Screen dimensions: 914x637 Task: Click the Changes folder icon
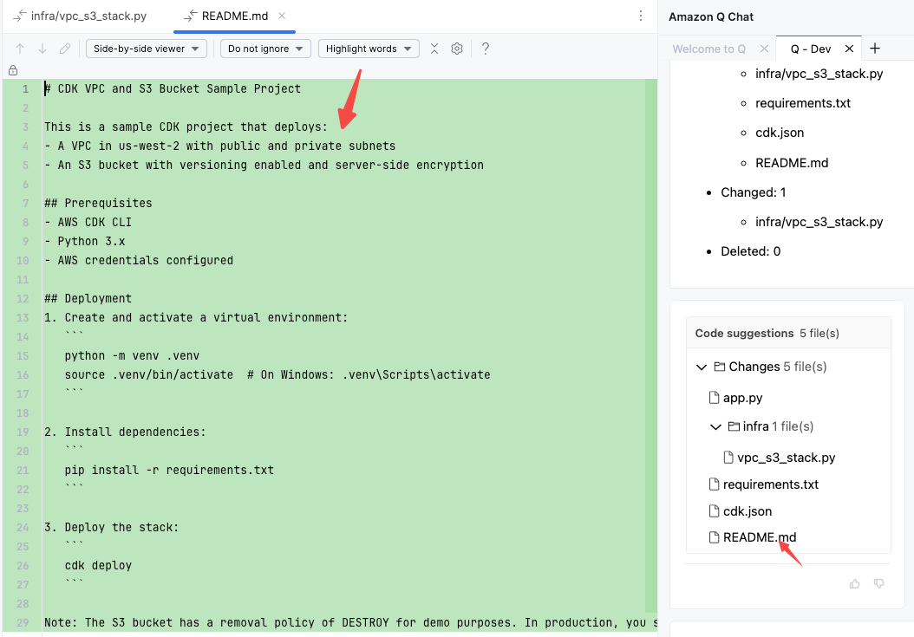pyautogui.click(x=720, y=367)
